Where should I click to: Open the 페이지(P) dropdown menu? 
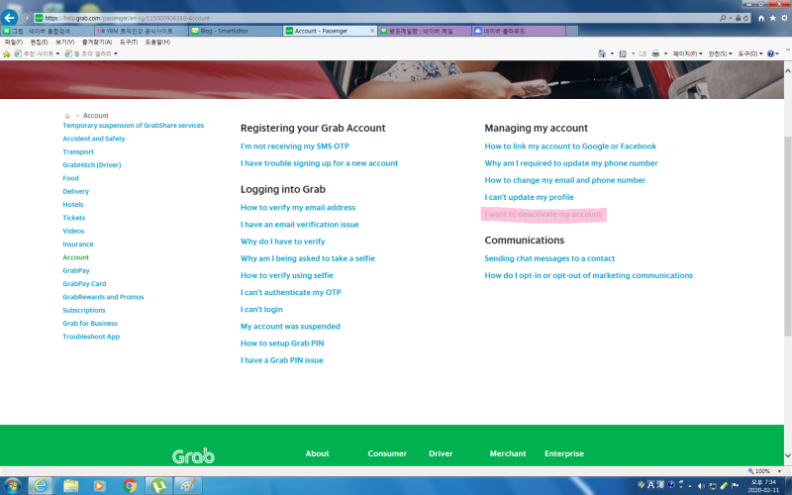coord(687,53)
